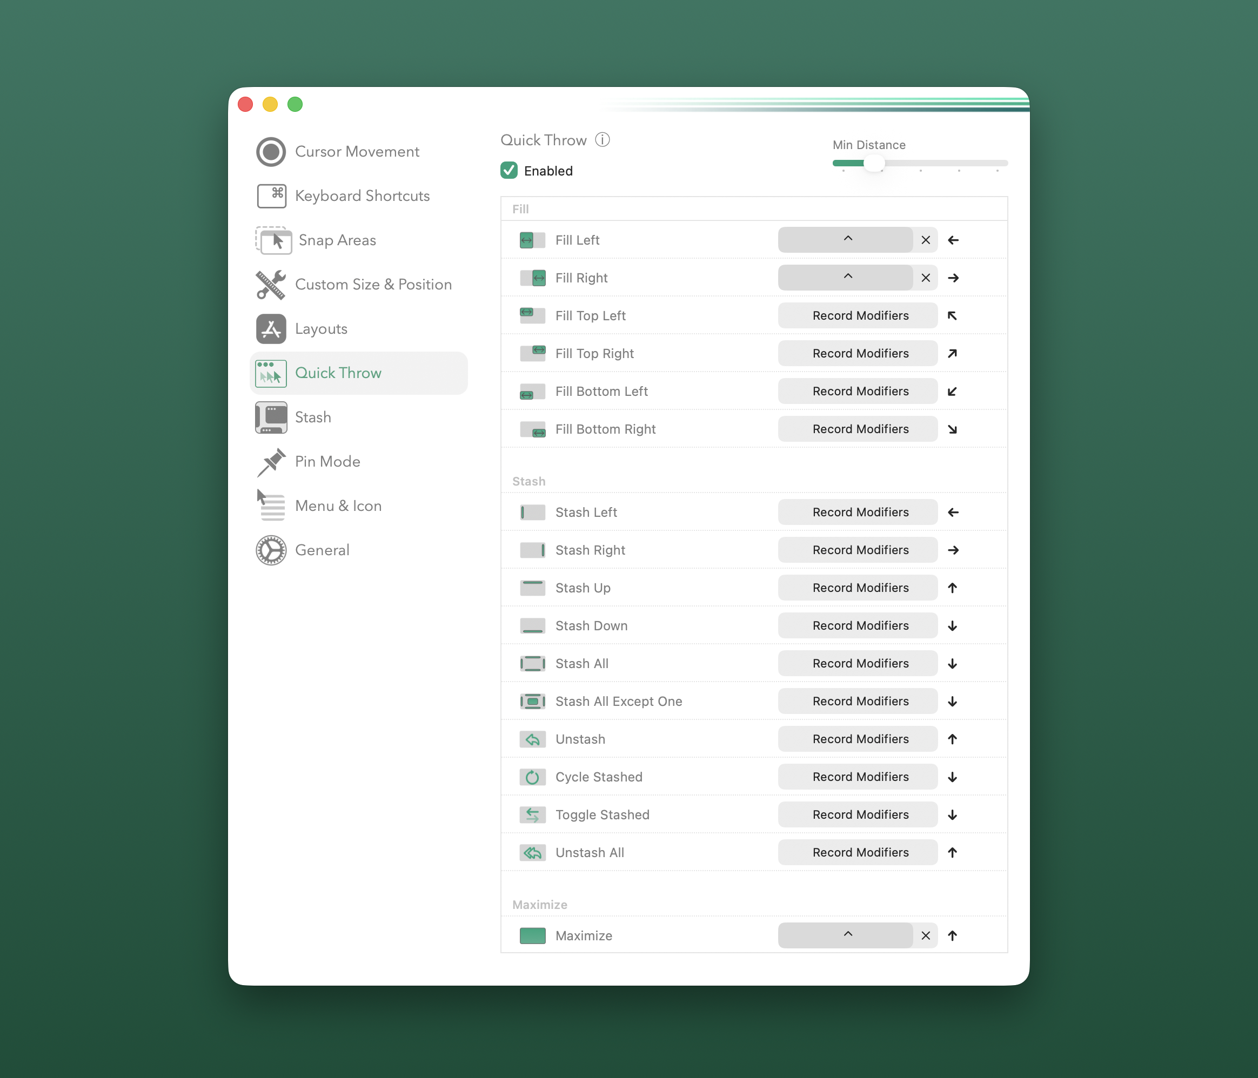Record modifiers for Fill Bottom Left

pyautogui.click(x=858, y=391)
